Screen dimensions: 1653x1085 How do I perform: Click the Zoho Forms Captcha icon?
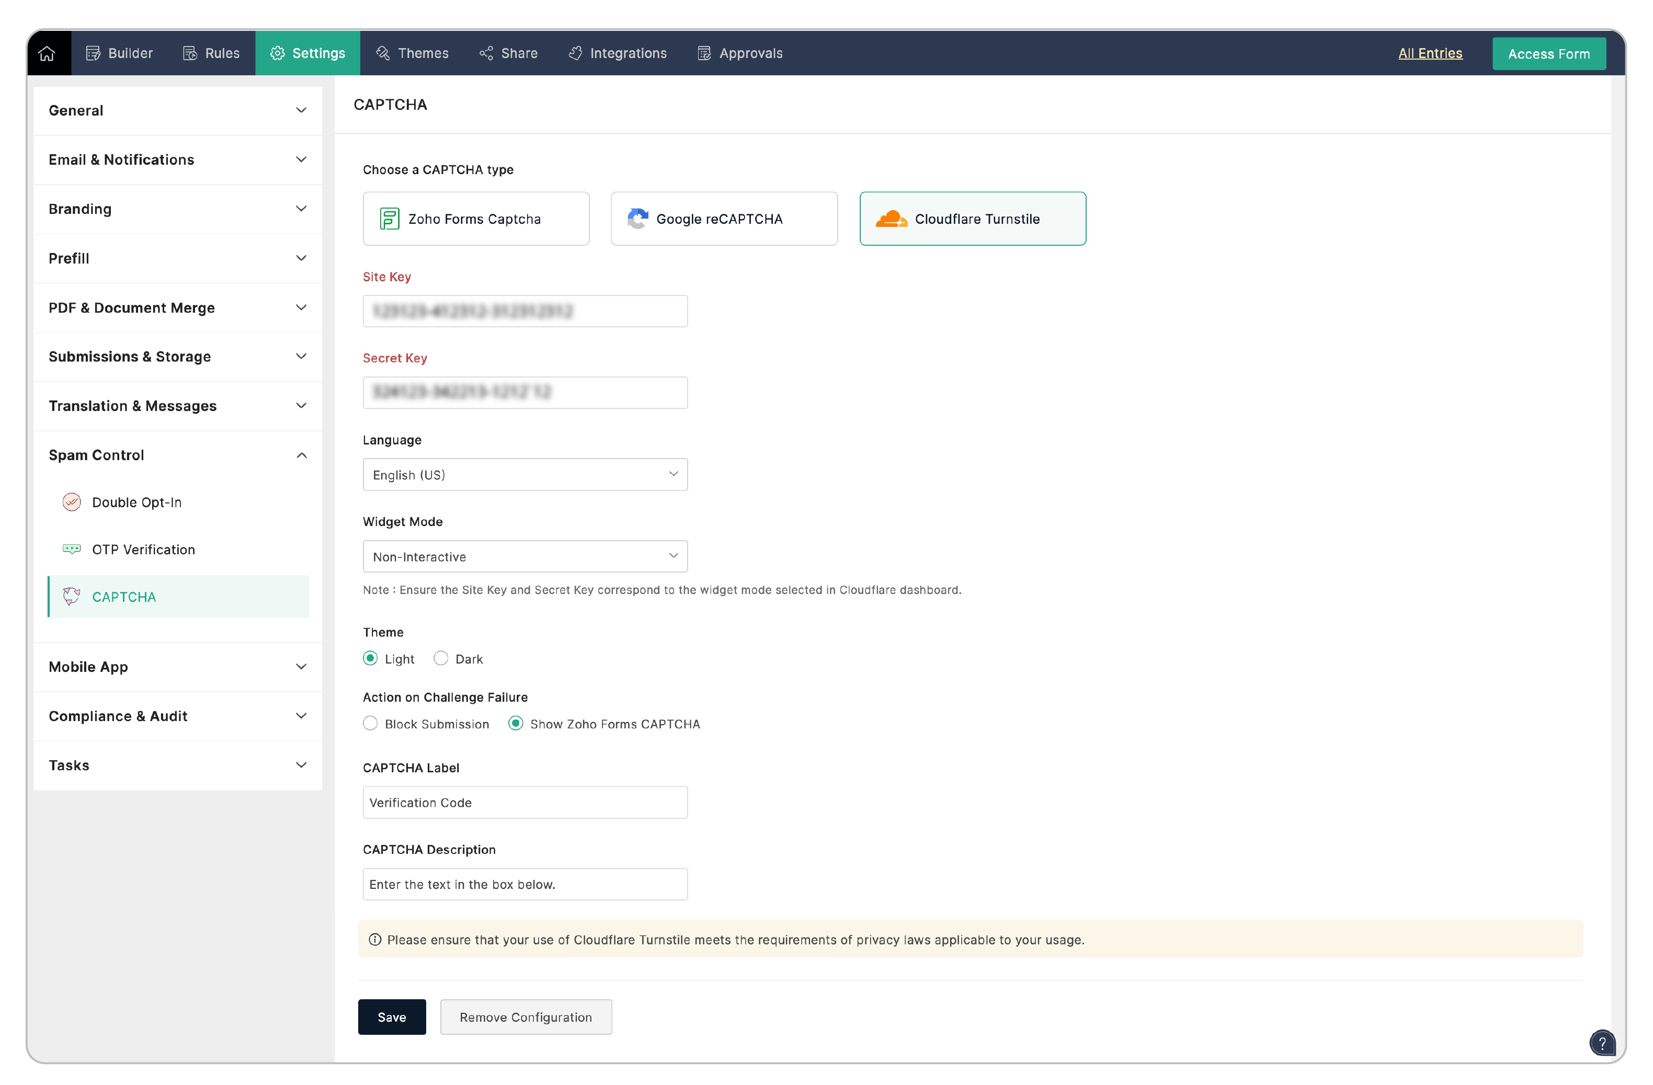pyautogui.click(x=389, y=219)
